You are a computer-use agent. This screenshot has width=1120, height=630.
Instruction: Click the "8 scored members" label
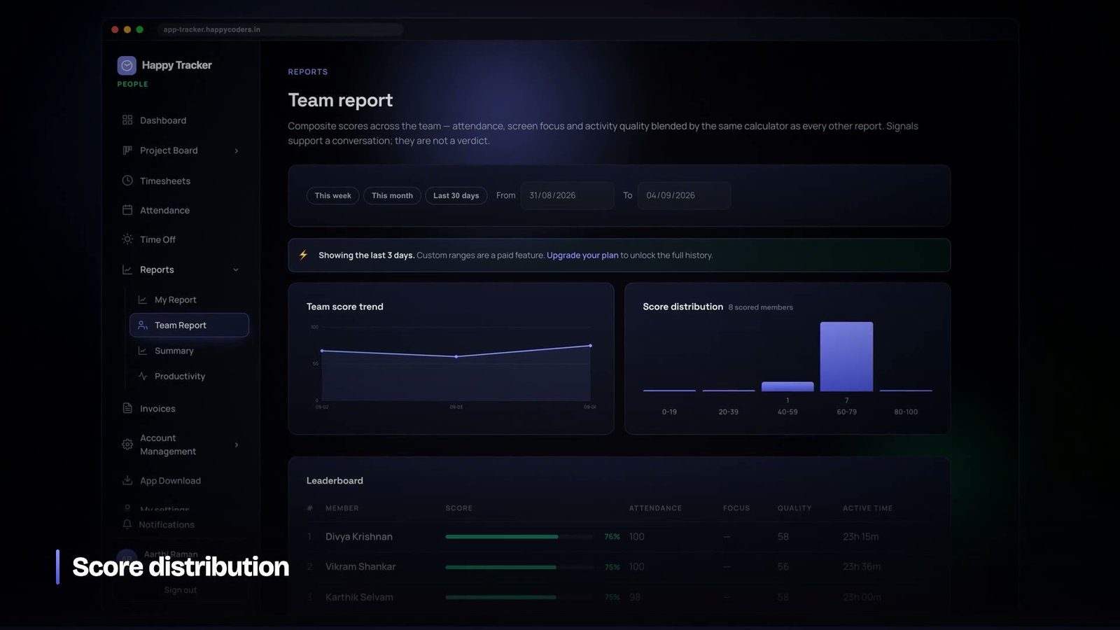[x=761, y=307]
